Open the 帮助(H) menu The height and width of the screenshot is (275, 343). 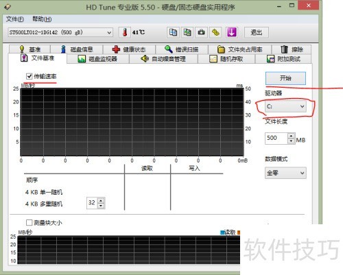(42, 19)
